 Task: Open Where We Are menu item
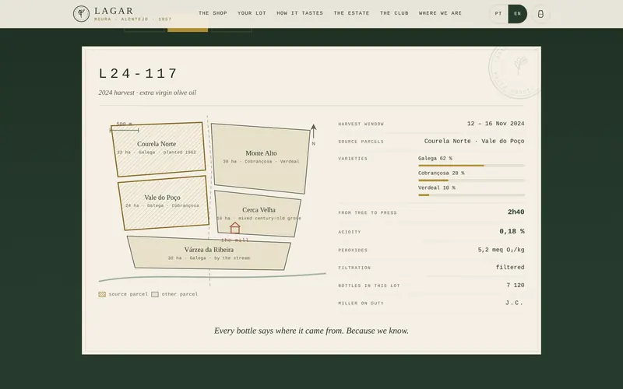440,13
